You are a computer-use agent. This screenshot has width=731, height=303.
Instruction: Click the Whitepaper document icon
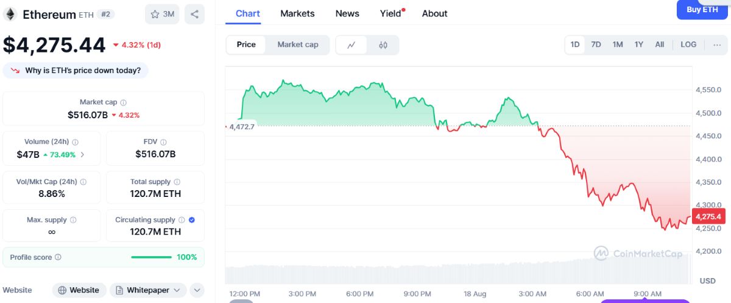tap(119, 290)
